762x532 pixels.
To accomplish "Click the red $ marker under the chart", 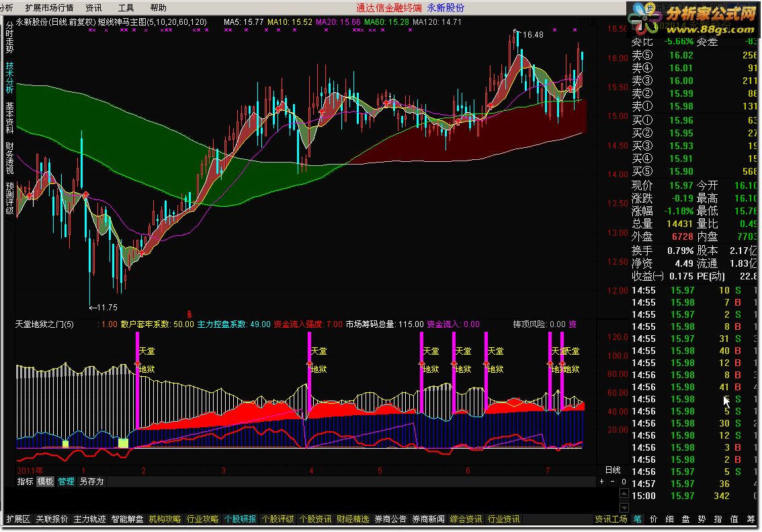I will (189, 315).
